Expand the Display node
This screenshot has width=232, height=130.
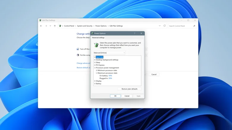pyautogui.click(x=95, y=81)
